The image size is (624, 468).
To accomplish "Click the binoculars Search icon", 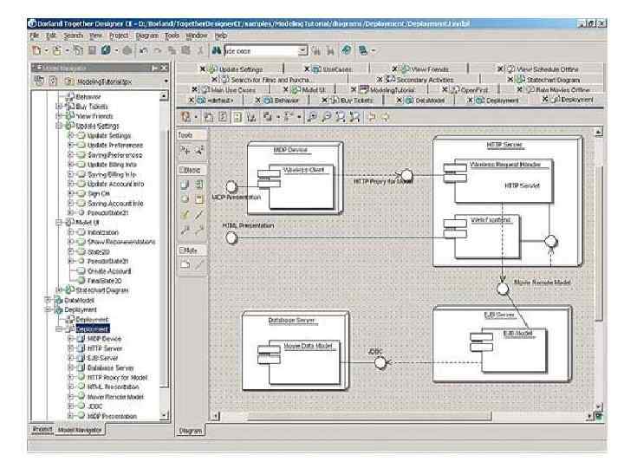I will click(x=216, y=50).
